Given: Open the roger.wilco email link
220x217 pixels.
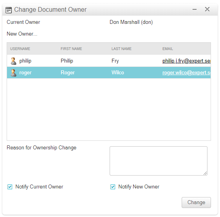Looking at the screenshot, I should point(186,73).
